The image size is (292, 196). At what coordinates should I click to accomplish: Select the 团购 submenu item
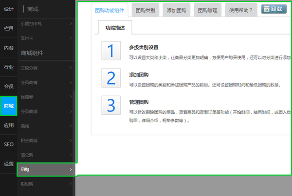coord(46,170)
